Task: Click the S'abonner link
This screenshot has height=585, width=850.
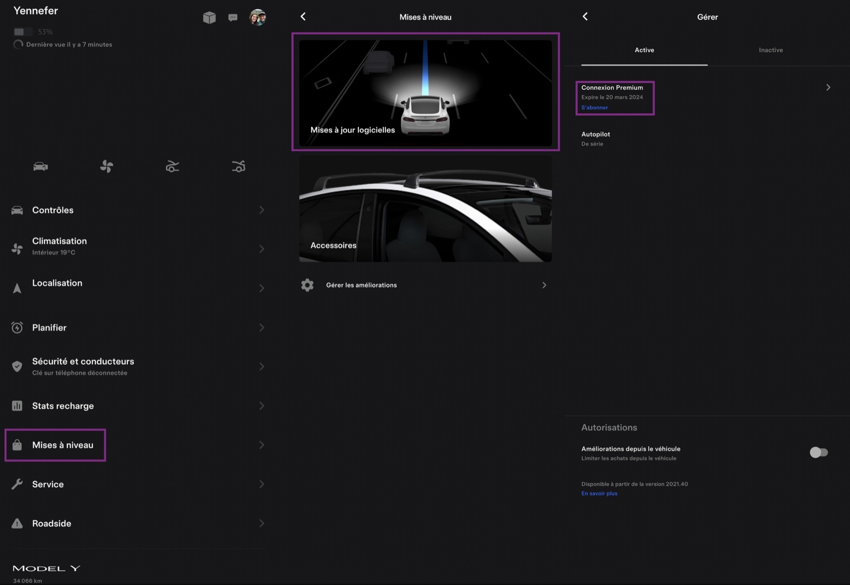Action: tap(595, 107)
